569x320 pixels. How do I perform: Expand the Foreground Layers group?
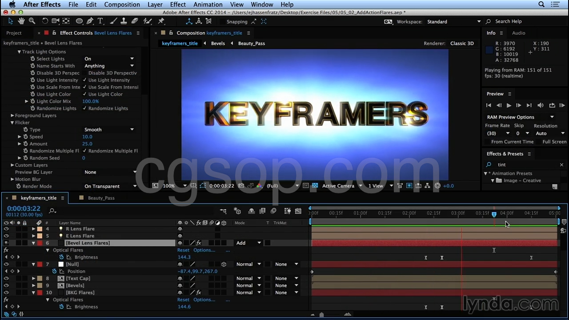12,116
